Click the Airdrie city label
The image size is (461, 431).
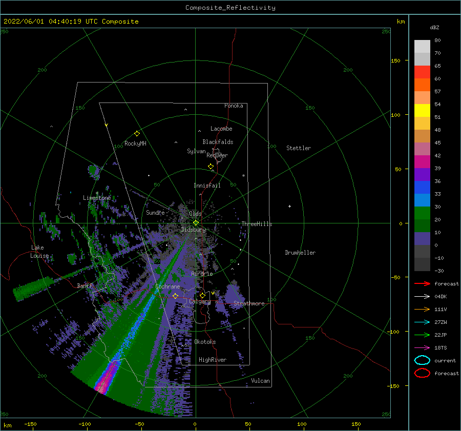(x=202, y=274)
